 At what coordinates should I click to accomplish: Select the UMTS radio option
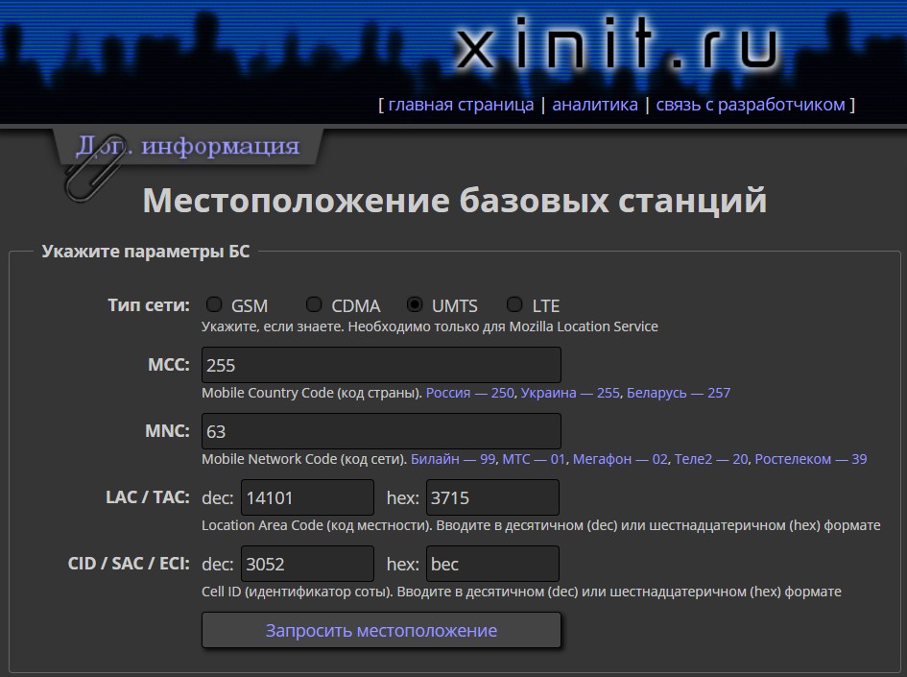415,304
